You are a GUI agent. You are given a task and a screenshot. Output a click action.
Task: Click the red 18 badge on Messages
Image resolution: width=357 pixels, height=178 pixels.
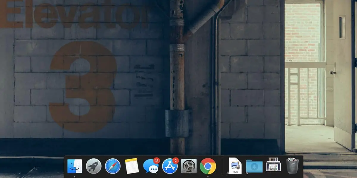coord(156,160)
